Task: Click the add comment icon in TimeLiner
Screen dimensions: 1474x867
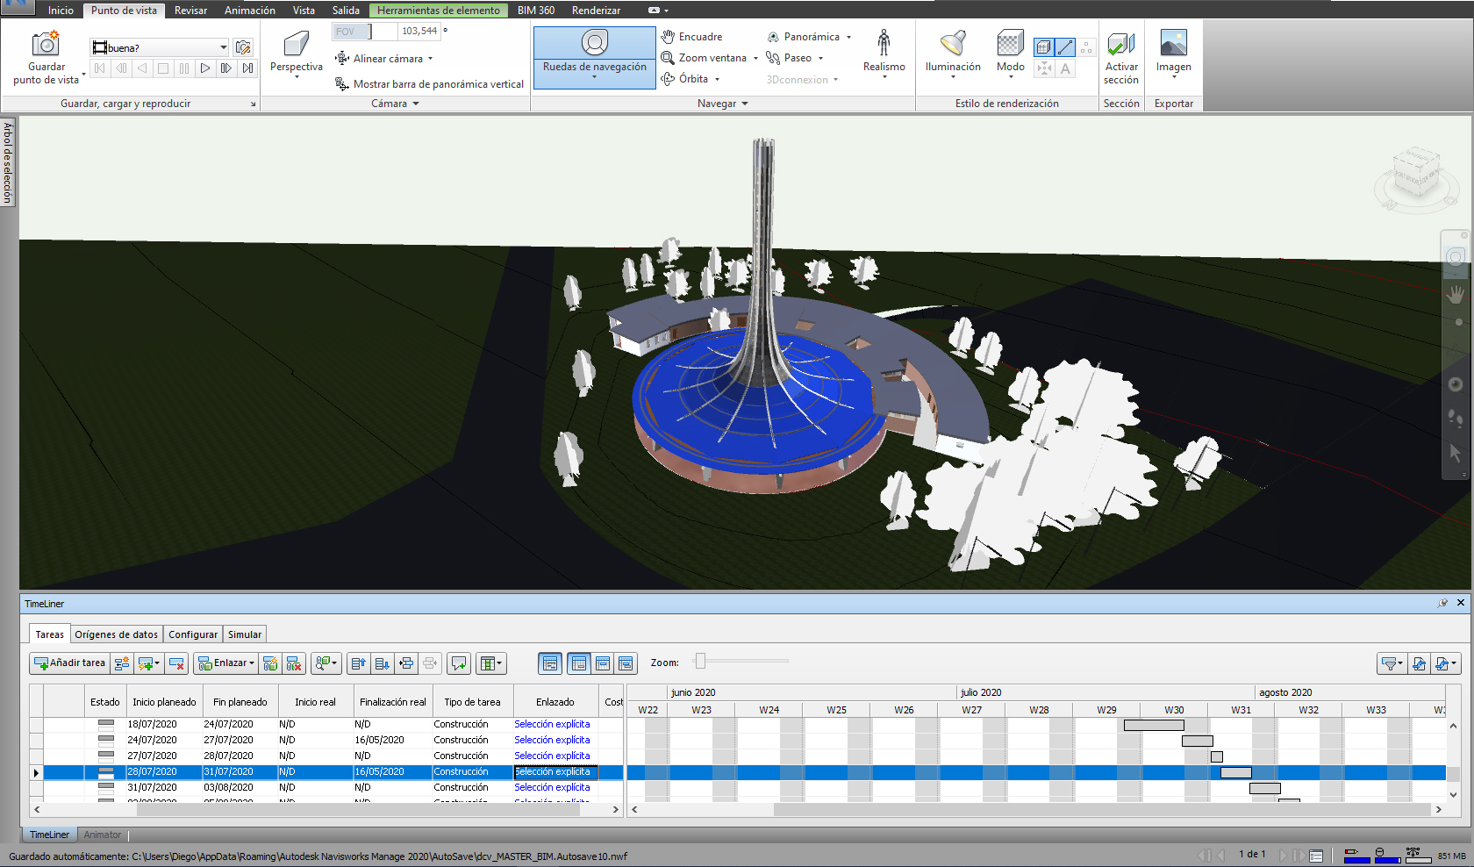Action: (x=458, y=663)
